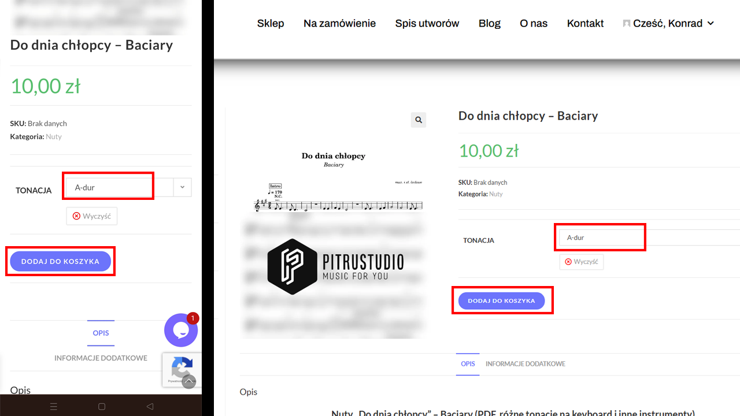Open the mobile Tonacja dropdown arrow

(182, 187)
